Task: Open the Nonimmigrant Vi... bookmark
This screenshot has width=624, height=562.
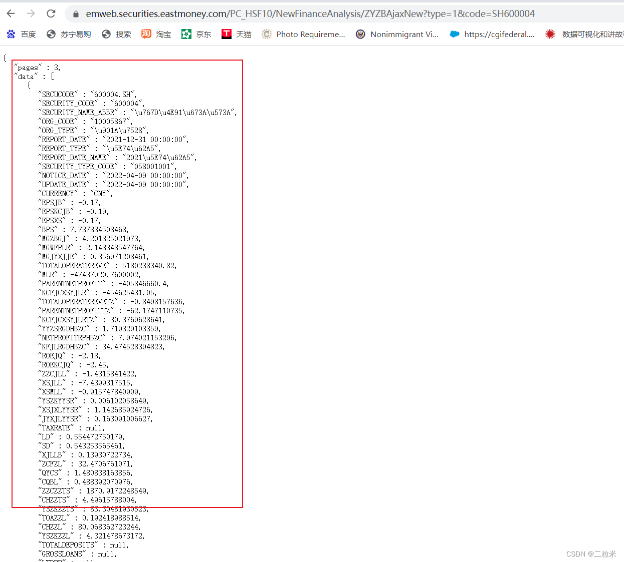Action: (397, 34)
